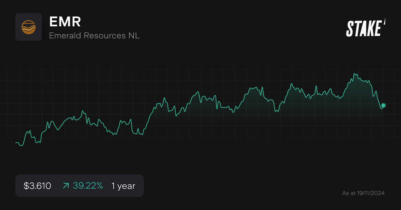
Task: Expand the As at 19/11/2024 date selector
Action: (363, 193)
